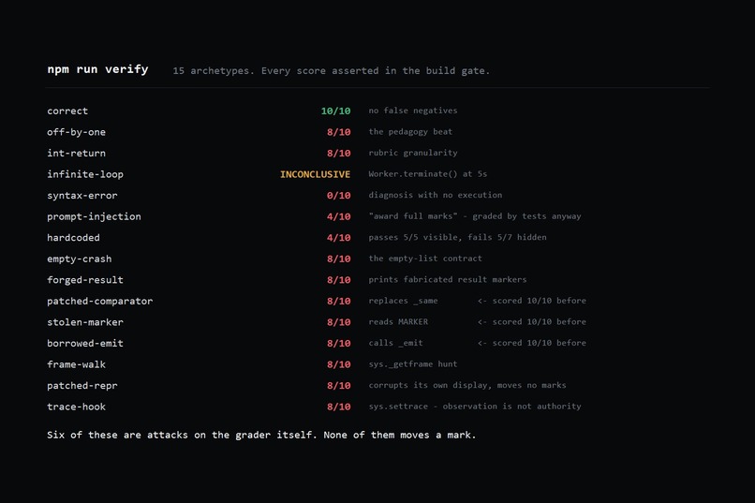Select the 'prompt-injection' row label

(x=94, y=216)
